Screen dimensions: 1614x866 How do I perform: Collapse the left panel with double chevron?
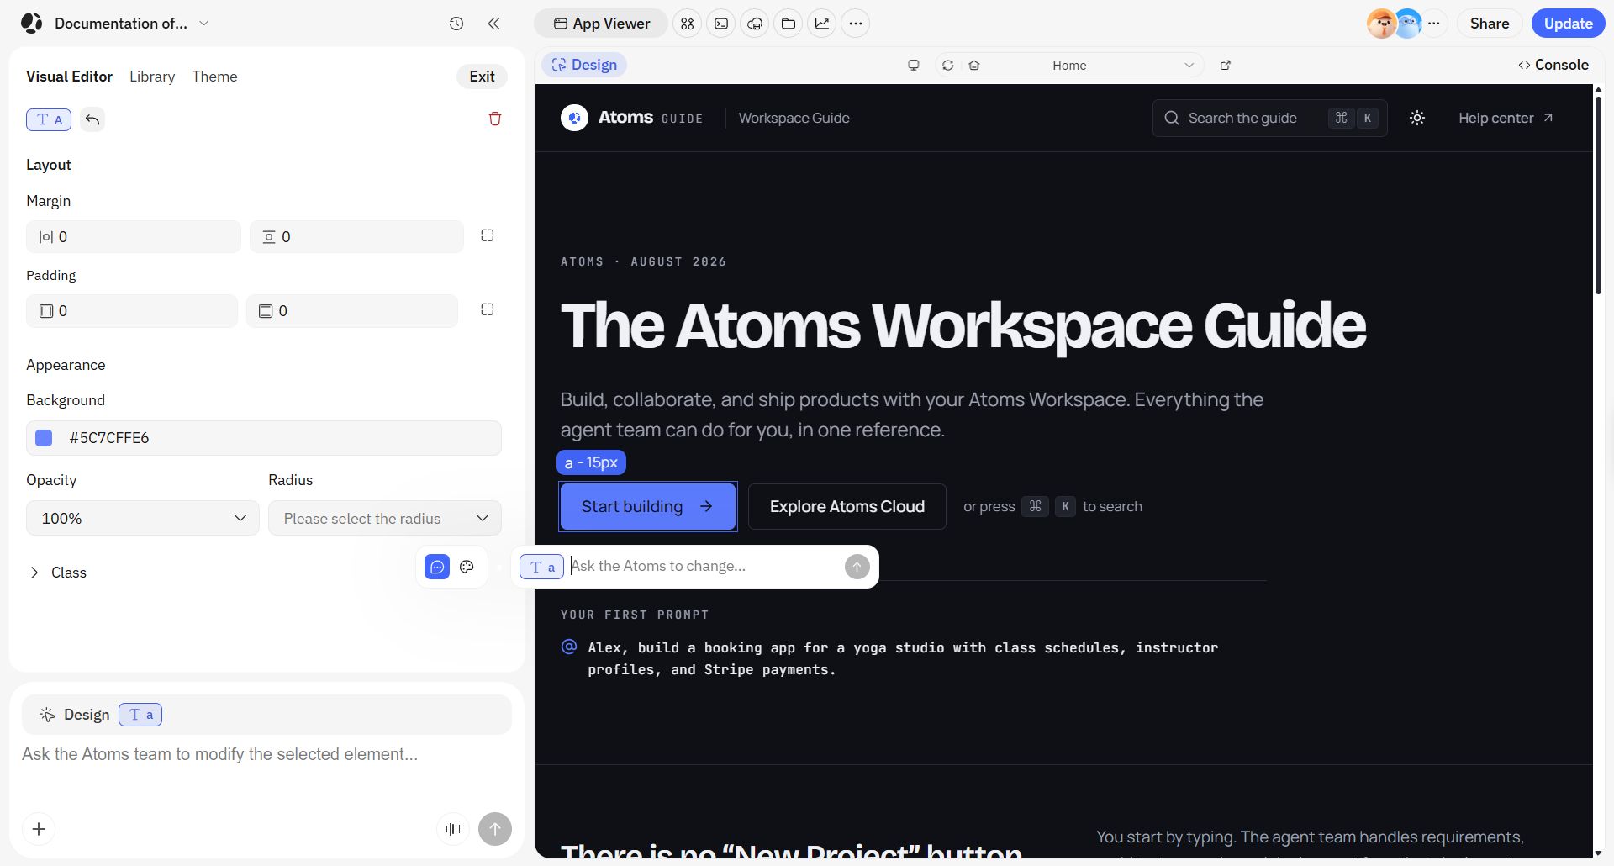[x=494, y=24]
